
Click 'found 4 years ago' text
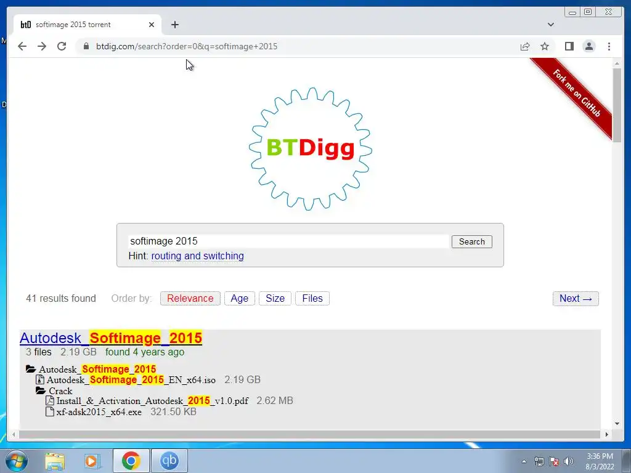pos(145,352)
